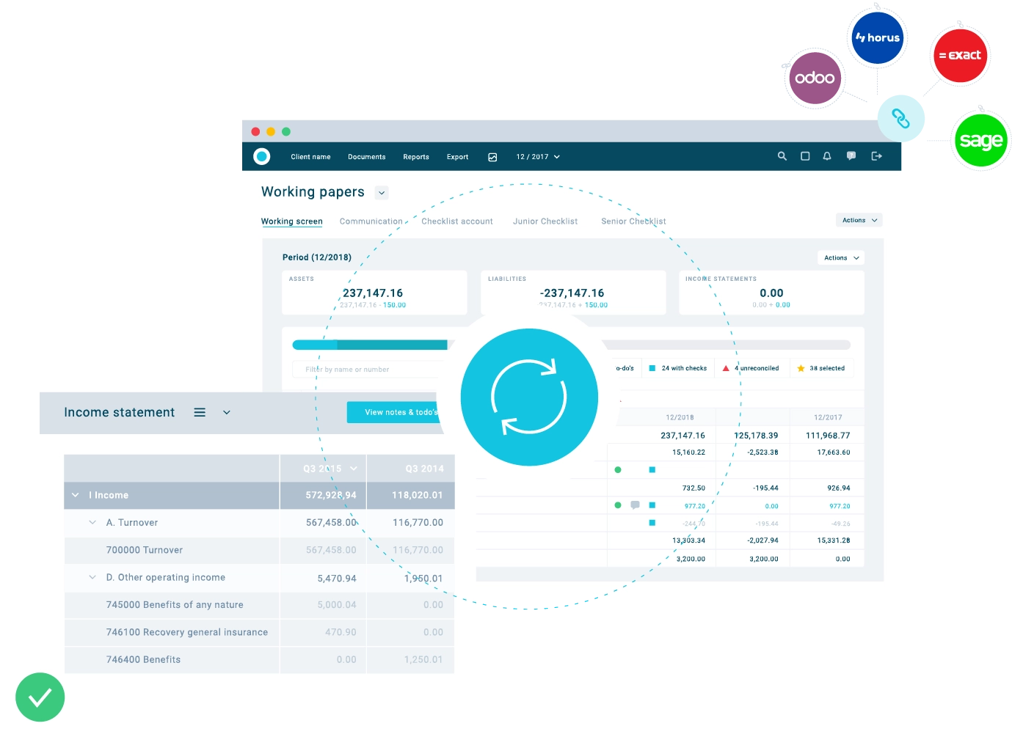Collapse the A. Turnover row
1012x737 pixels.
pyautogui.click(x=92, y=523)
